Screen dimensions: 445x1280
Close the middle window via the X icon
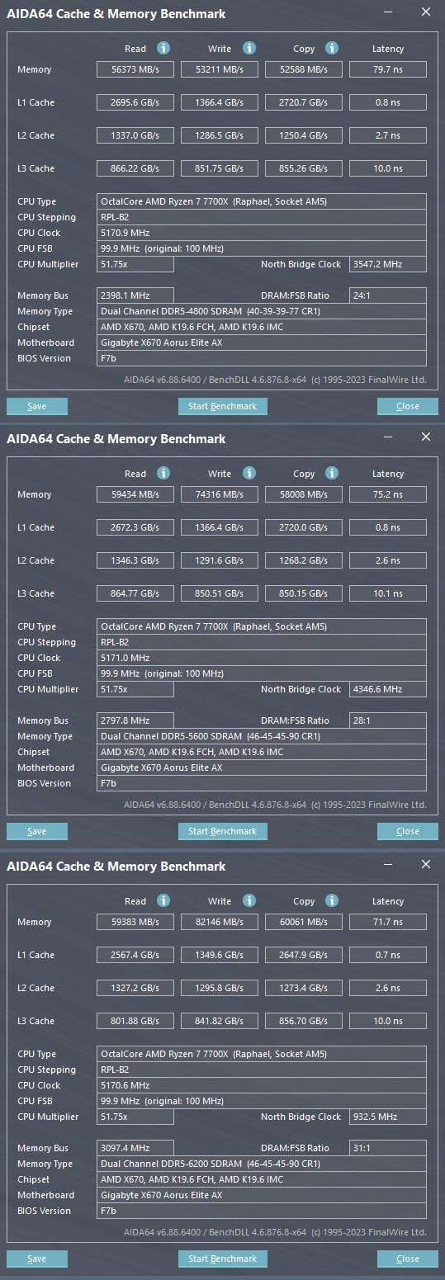tap(426, 437)
